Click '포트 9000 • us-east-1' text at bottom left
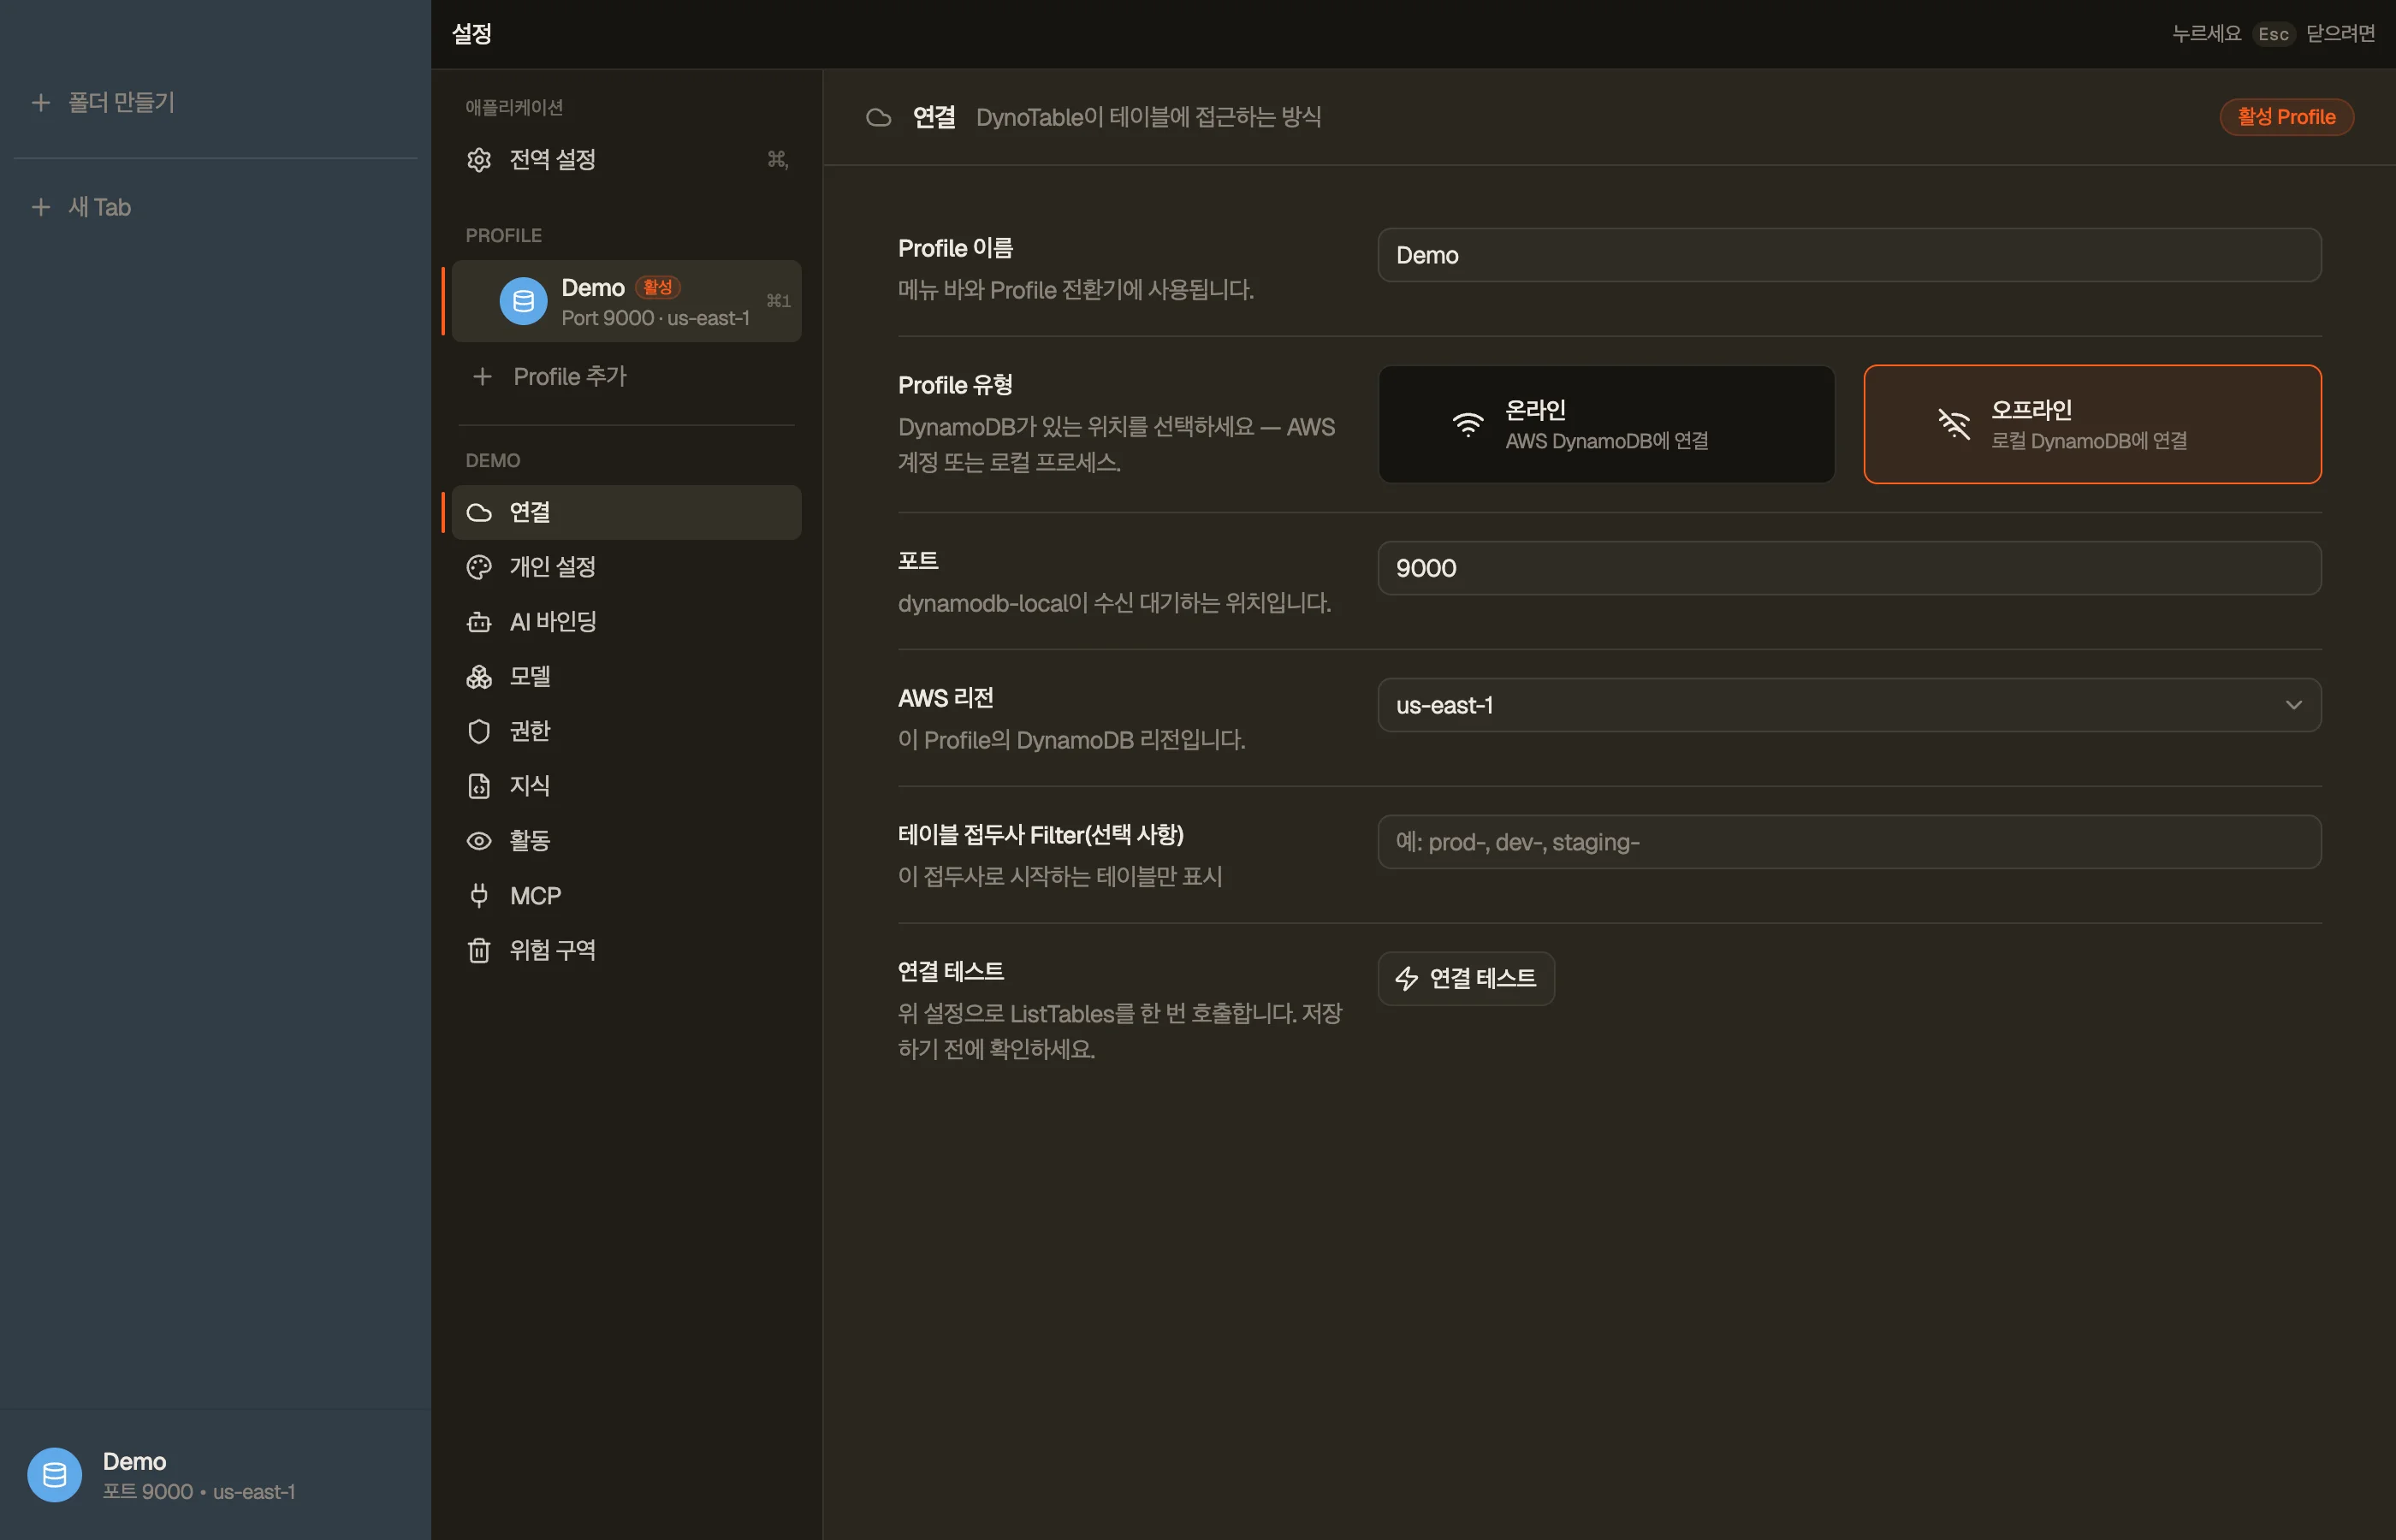The width and height of the screenshot is (2396, 1540). point(199,1492)
